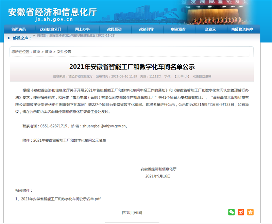Open the 首页资讯 navigation menu
The image size is (272, 224).
[18, 29]
